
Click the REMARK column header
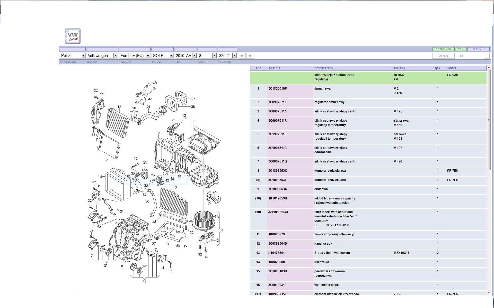coord(400,68)
